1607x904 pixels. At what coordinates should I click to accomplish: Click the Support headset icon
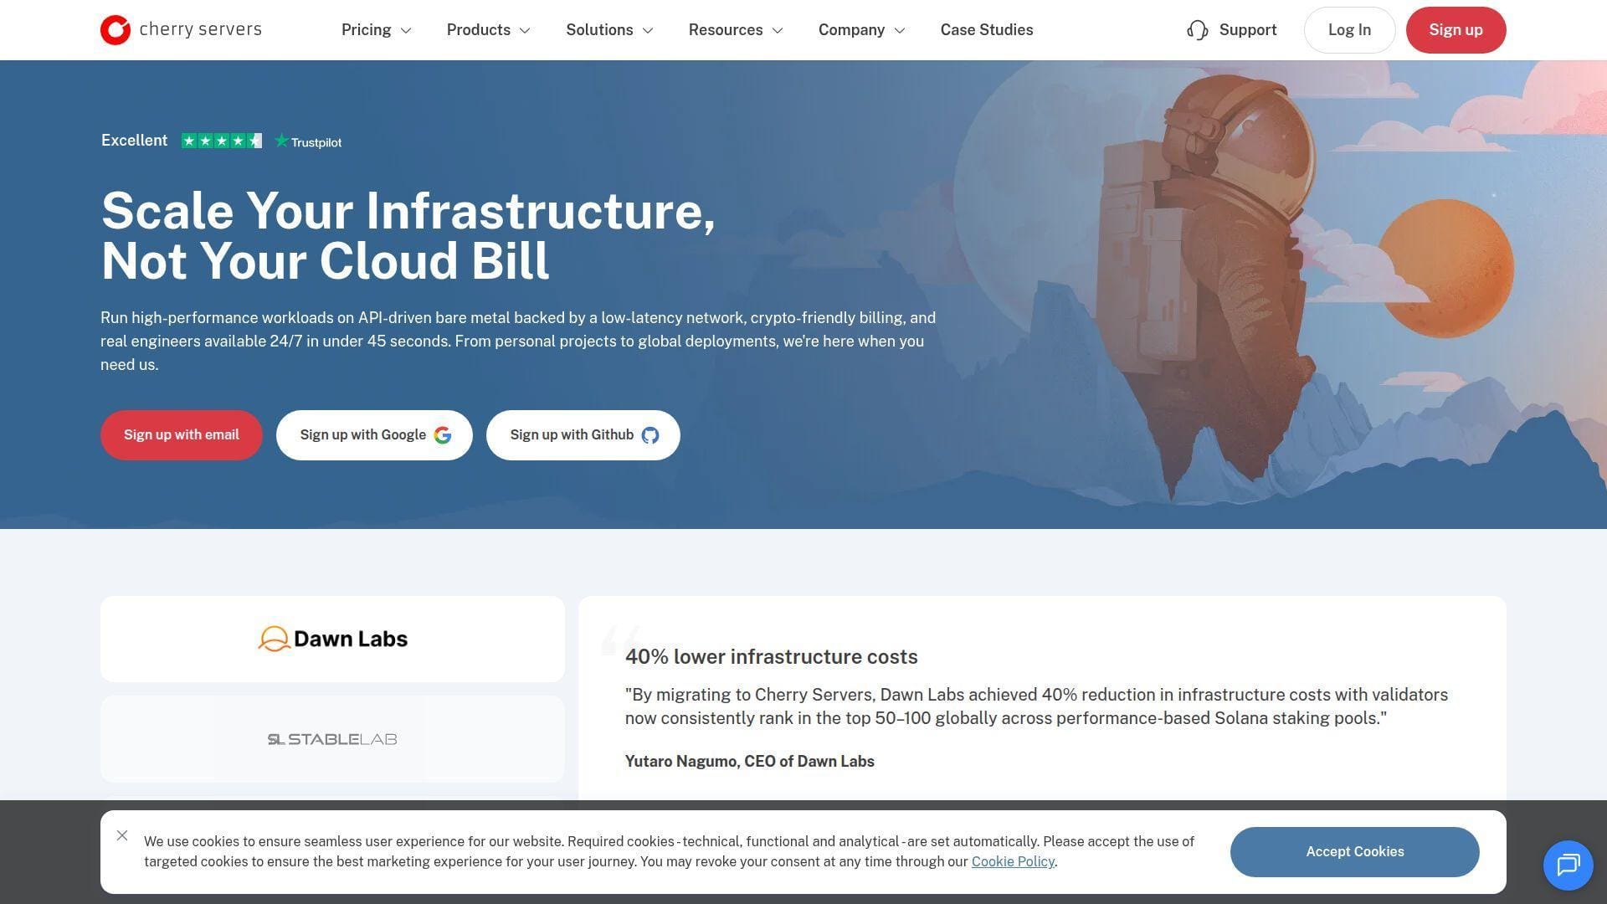pos(1198,30)
